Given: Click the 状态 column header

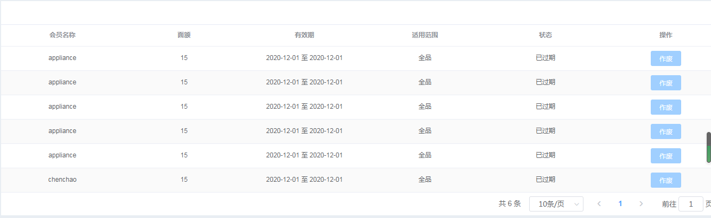Looking at the screenshot, I should 545,35.
